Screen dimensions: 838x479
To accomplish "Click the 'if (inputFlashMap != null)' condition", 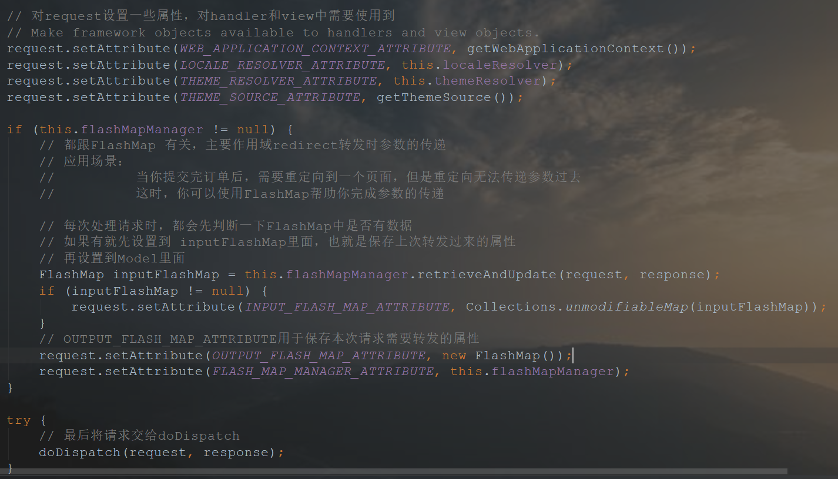I will pyautogui.click(x=153, y=291).
